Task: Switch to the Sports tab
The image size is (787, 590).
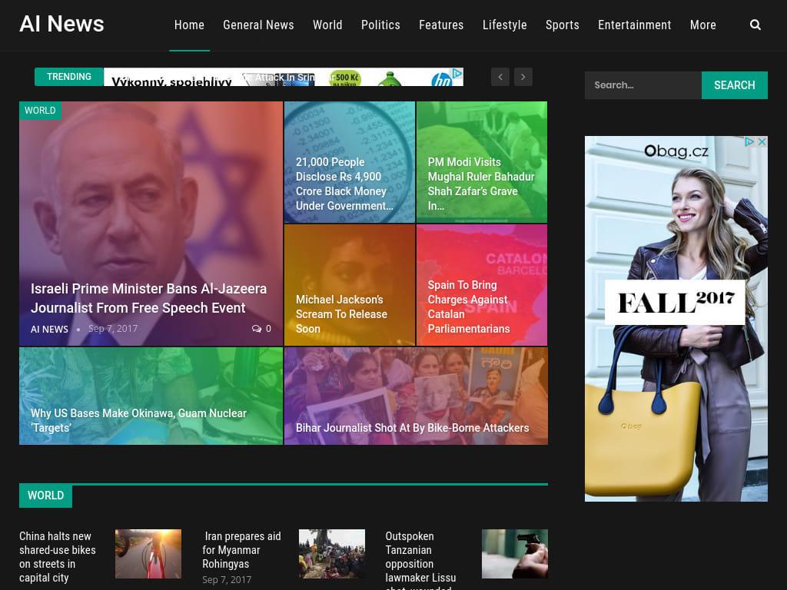Action: pyautogui.click(x=562, y=25)
